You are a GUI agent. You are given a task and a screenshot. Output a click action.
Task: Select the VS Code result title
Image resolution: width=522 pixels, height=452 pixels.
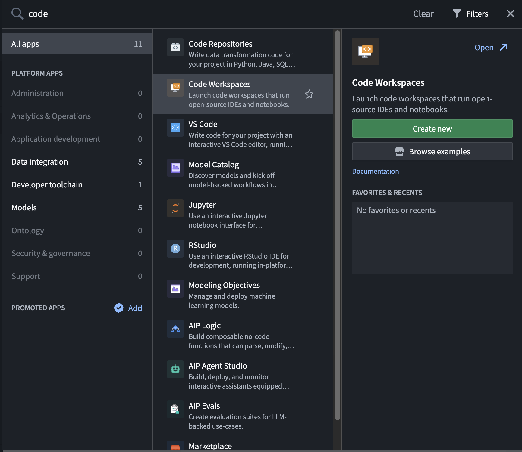(203, 124)
